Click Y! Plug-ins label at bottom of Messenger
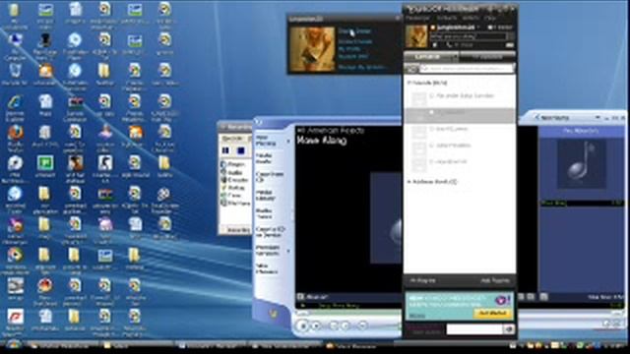 click(x=422, y=280)
